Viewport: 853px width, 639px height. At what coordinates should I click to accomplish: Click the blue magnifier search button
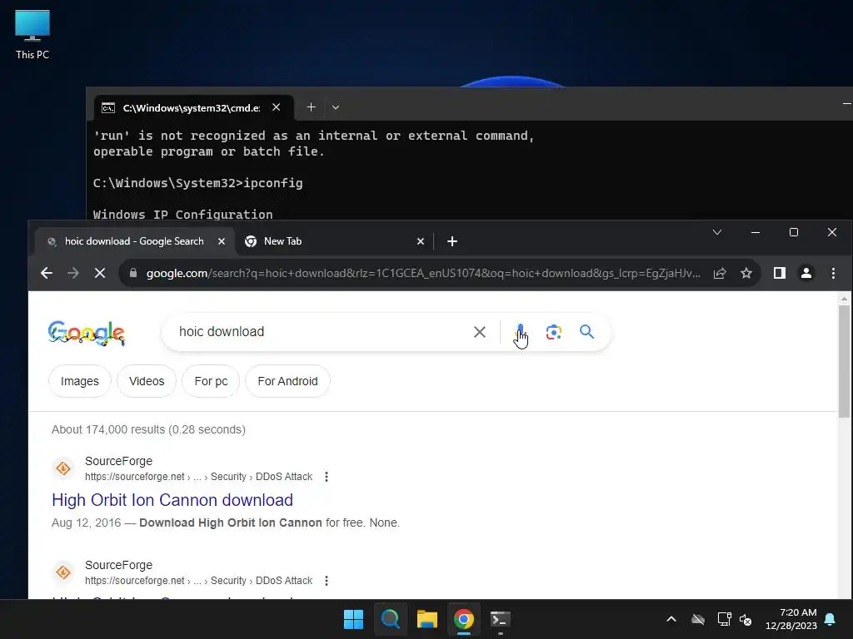click(586, 331)
